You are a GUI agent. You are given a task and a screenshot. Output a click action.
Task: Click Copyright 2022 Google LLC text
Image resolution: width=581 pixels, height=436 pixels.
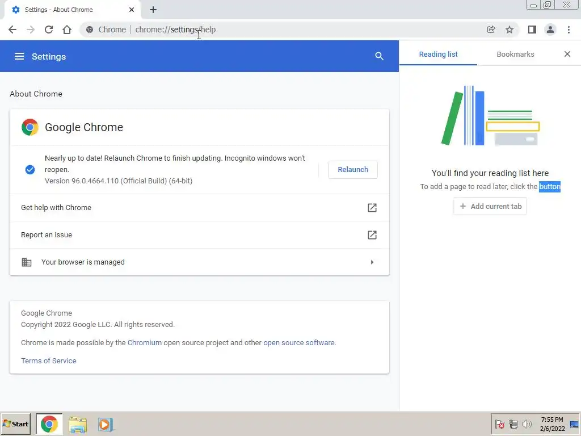(x=98, y=324)
